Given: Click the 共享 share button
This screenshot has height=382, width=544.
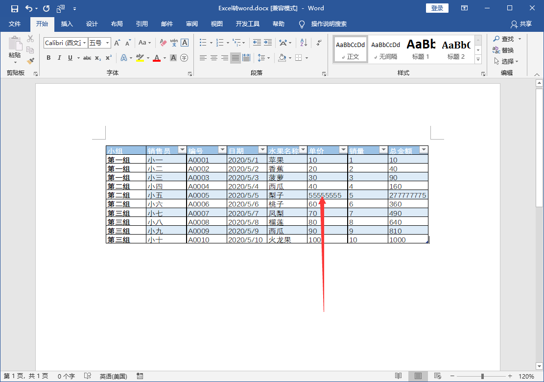Looking at the screenshot, I should point(521,24).
